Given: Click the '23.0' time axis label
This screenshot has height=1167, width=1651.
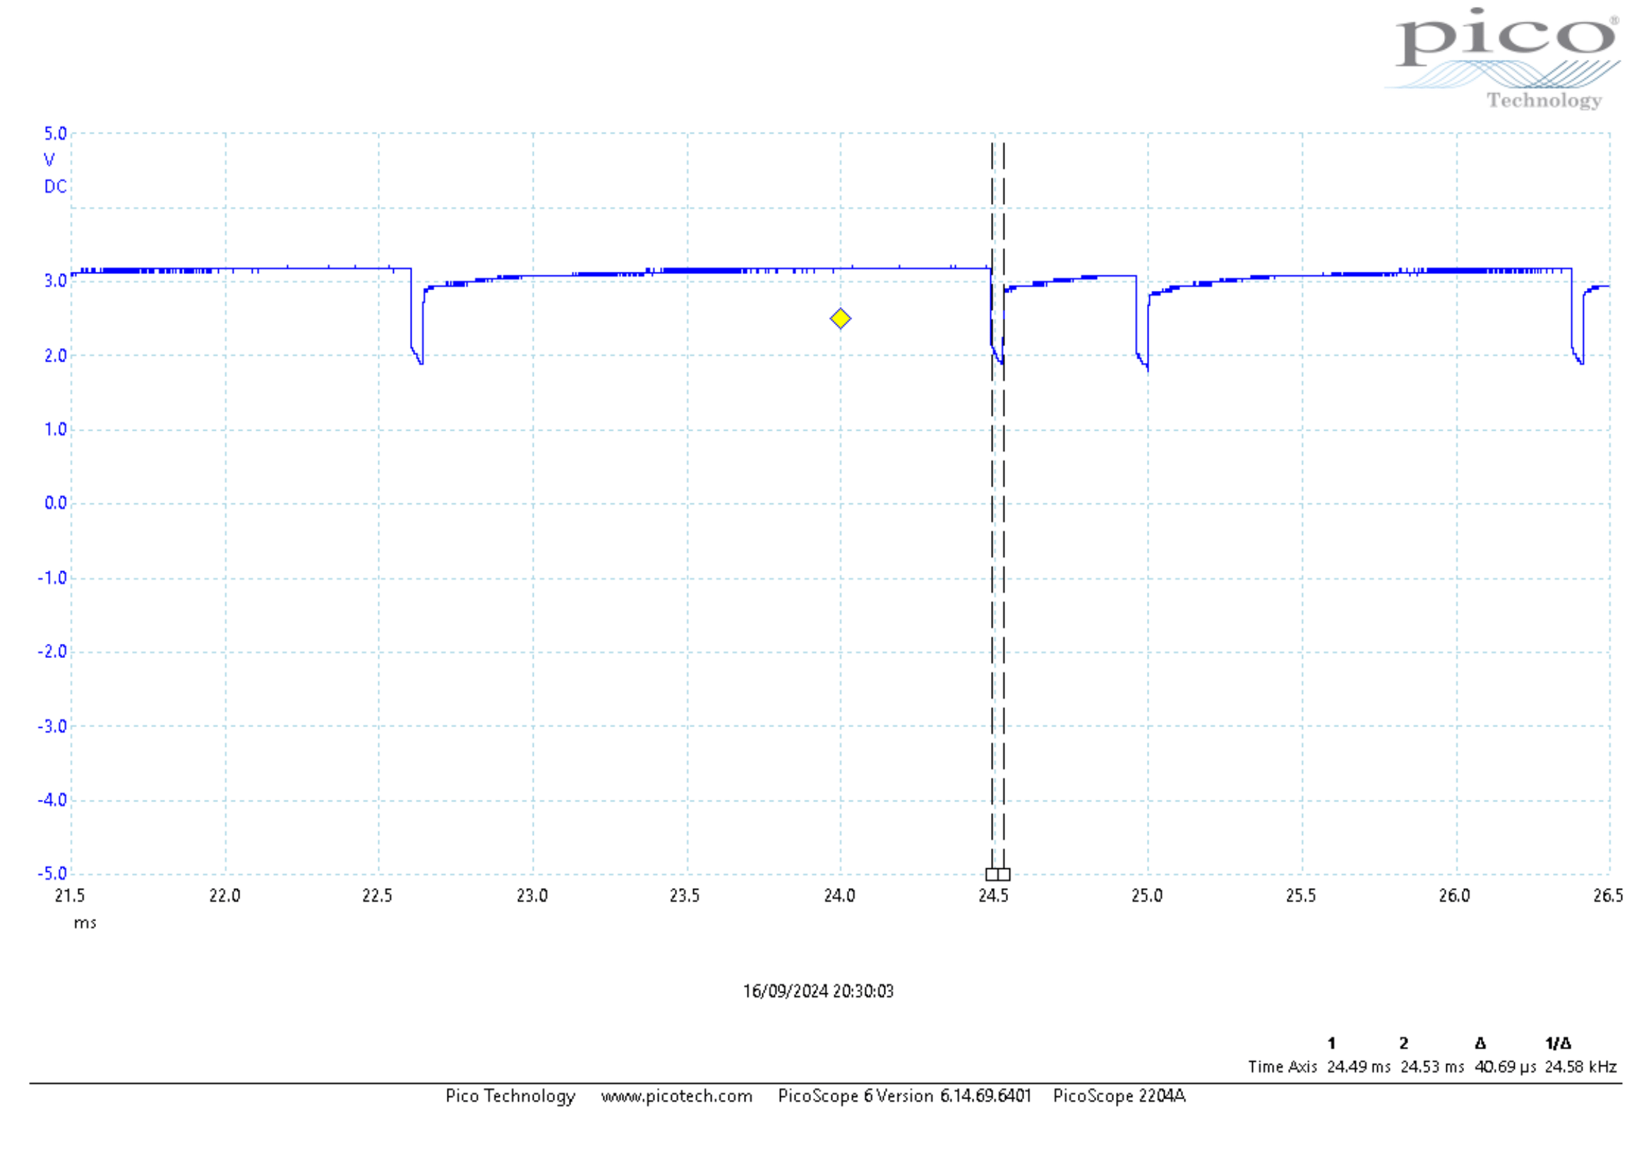Looking at the screenshot, I should [532, 896].
